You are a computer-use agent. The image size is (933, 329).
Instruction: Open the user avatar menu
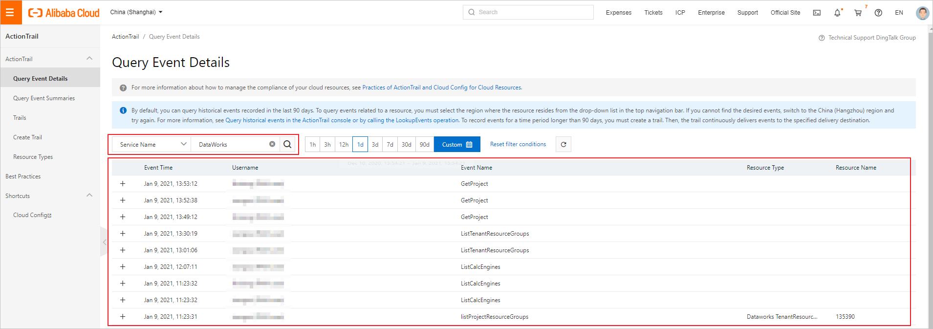pyautogui.click(x=922, y=13)
